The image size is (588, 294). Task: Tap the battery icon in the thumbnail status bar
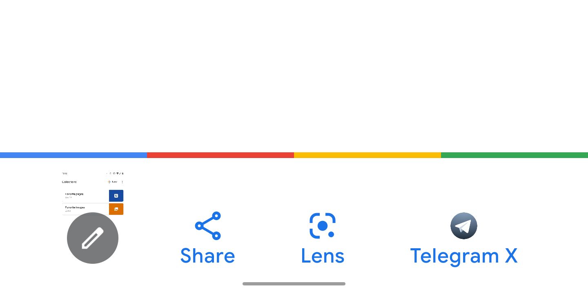pyautogui.click(x=122, y=174)
